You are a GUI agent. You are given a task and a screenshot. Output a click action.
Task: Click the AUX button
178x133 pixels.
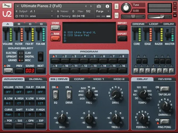coord(175,11)
